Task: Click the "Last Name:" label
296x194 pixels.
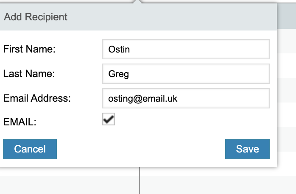Action: 29,74
